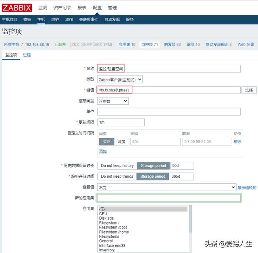Click the 已启用 status link
The height and width of the screenshot is (253, 258).
coord(61,44)
